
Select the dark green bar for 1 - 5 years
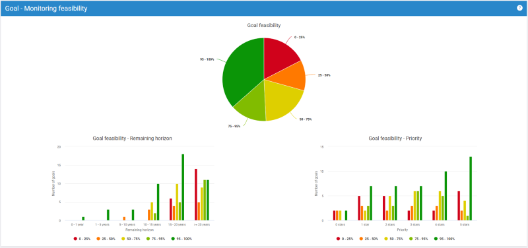click(108, 215)
